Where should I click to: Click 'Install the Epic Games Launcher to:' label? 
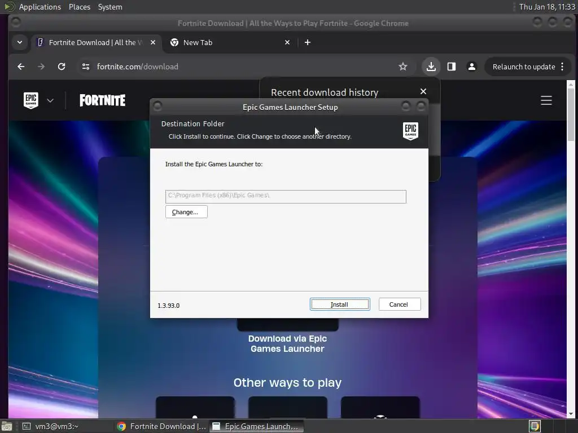click(x=214, y=164)
